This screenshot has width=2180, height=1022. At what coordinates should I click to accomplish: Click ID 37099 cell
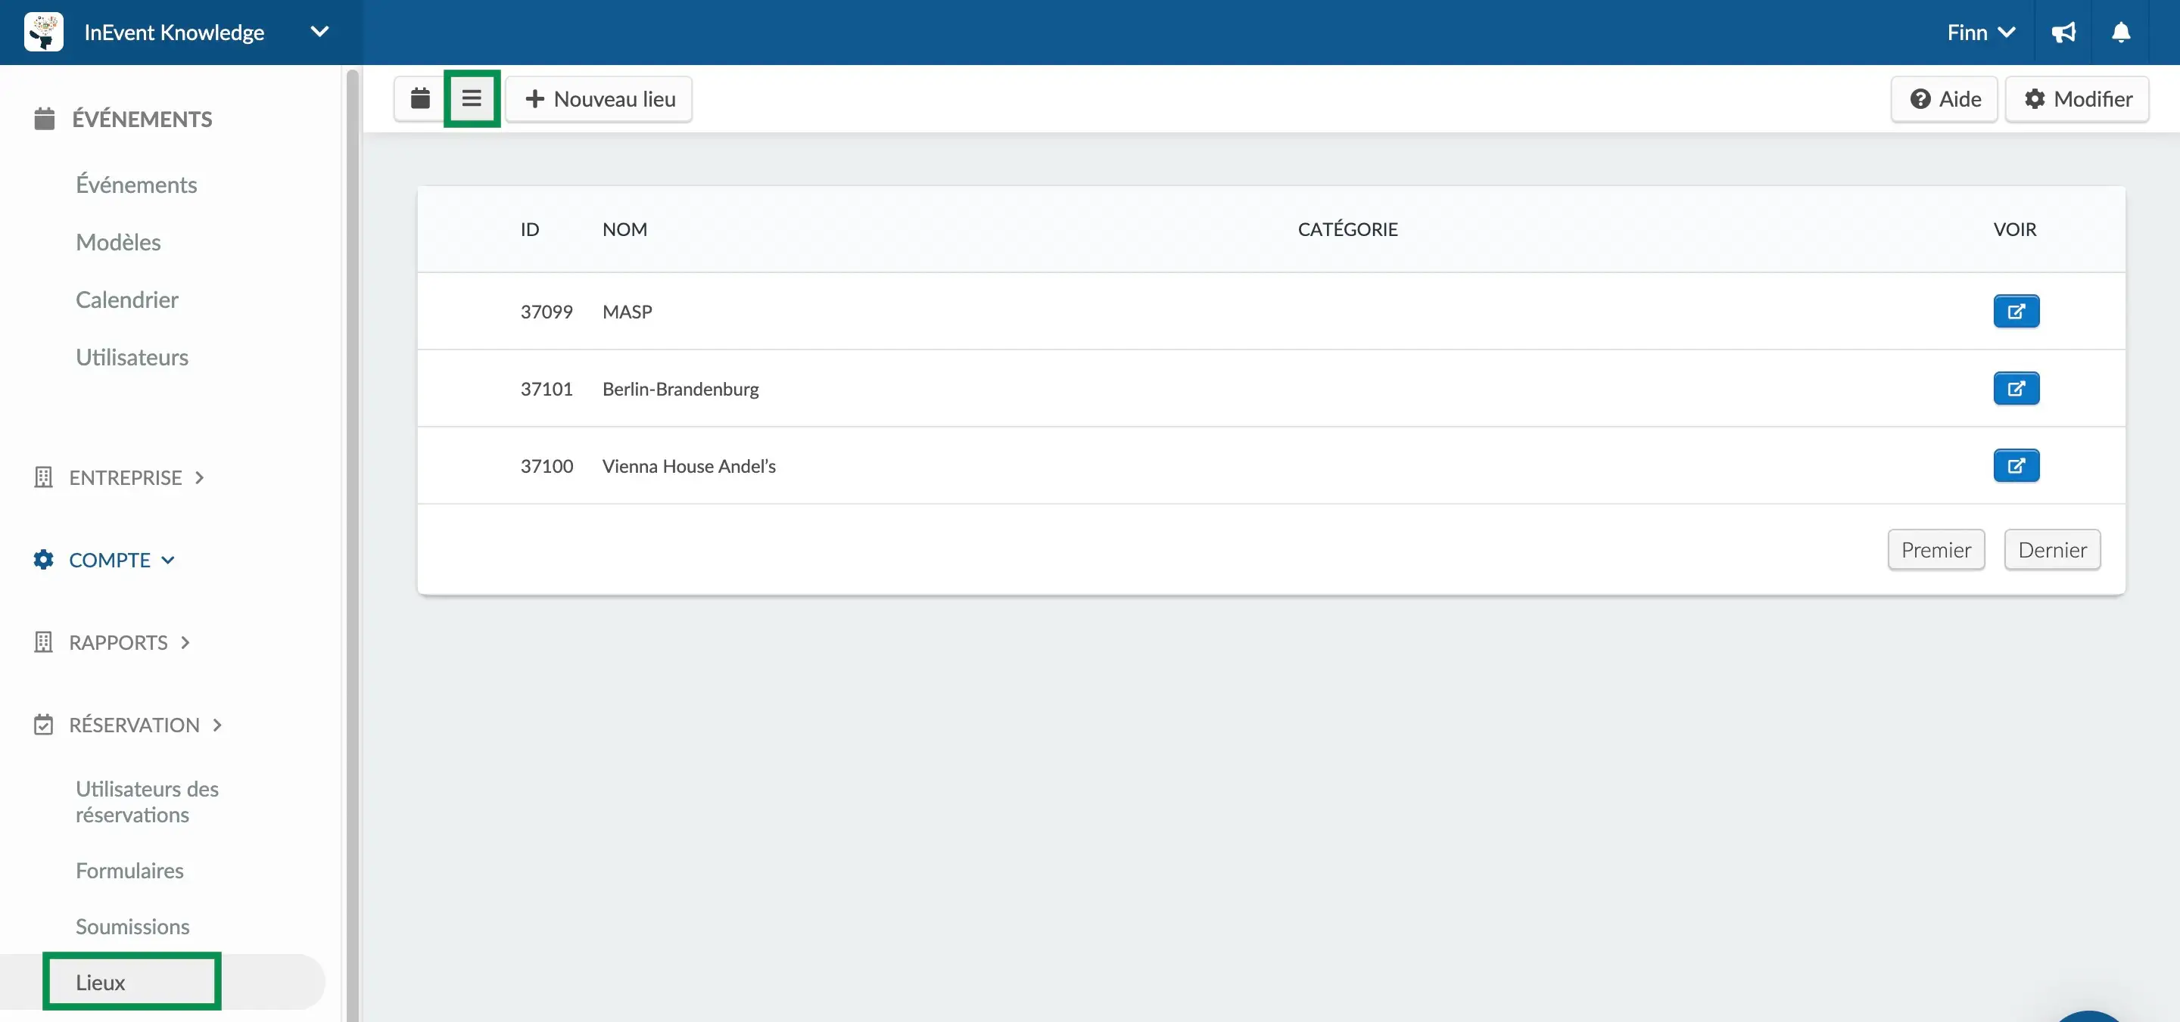pyautogui.click(x=546, y=312)
